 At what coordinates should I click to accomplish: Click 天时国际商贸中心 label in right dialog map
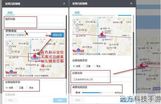tap(108, 32)
